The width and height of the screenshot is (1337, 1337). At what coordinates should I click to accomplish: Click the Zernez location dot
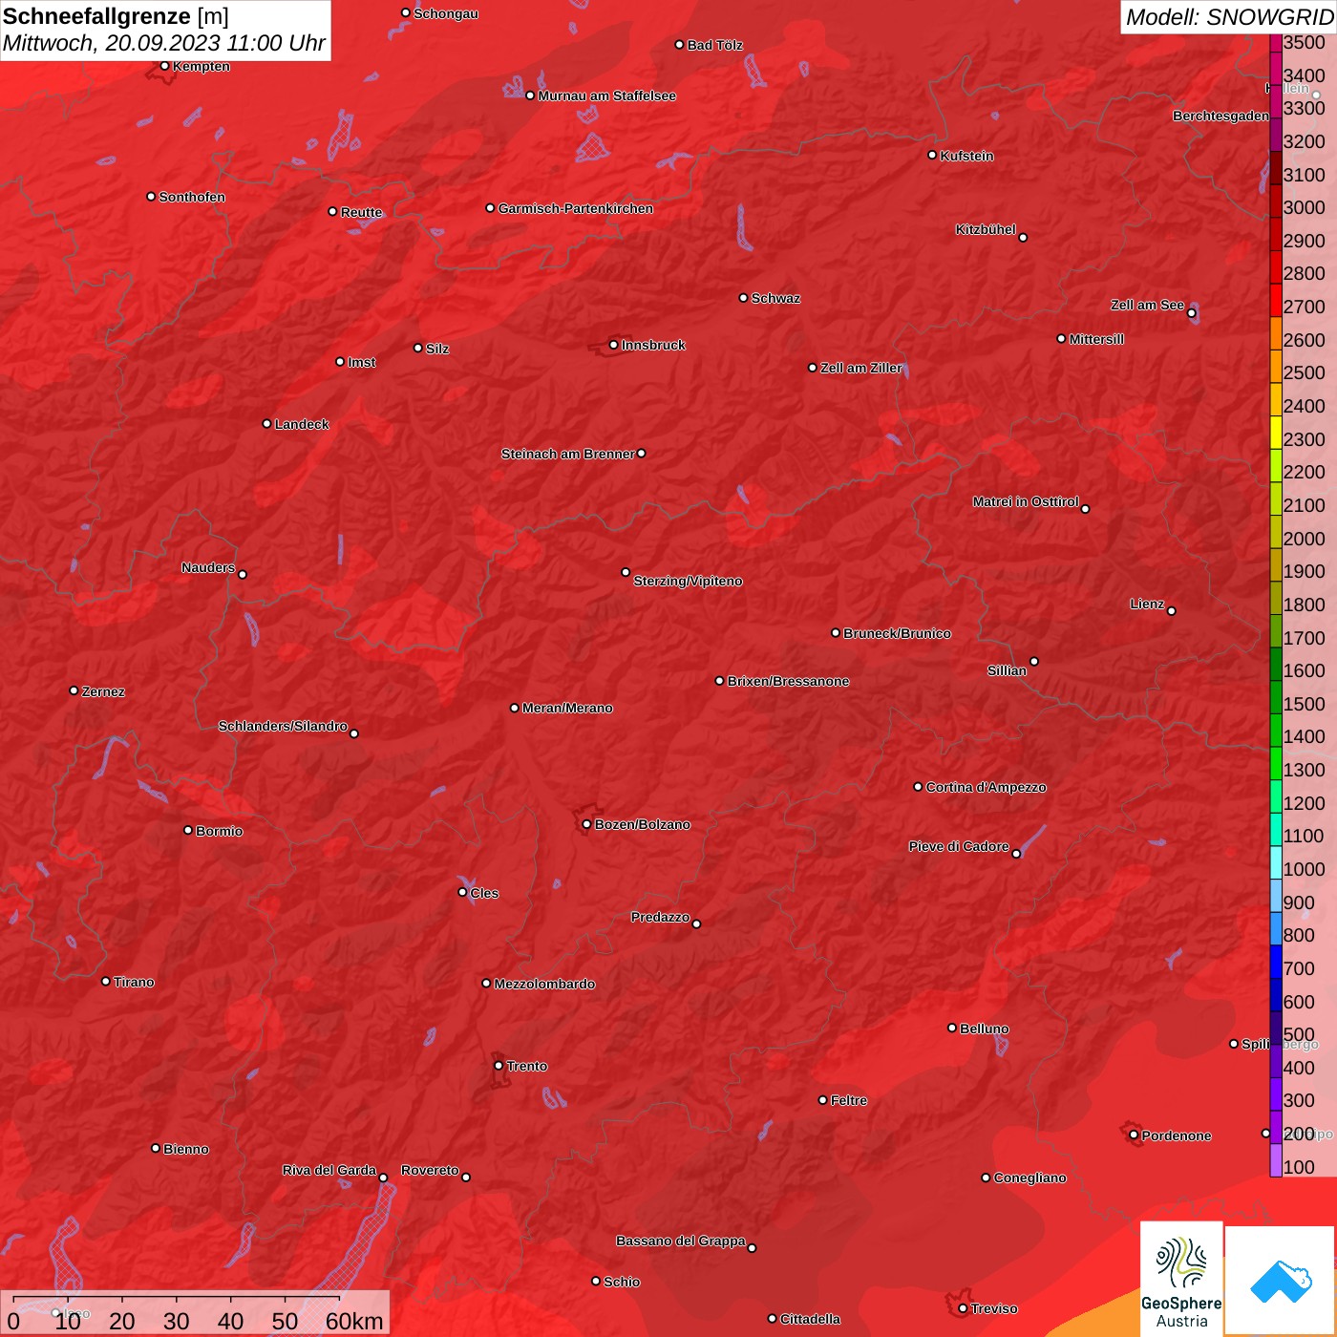[x=74, y=690]
